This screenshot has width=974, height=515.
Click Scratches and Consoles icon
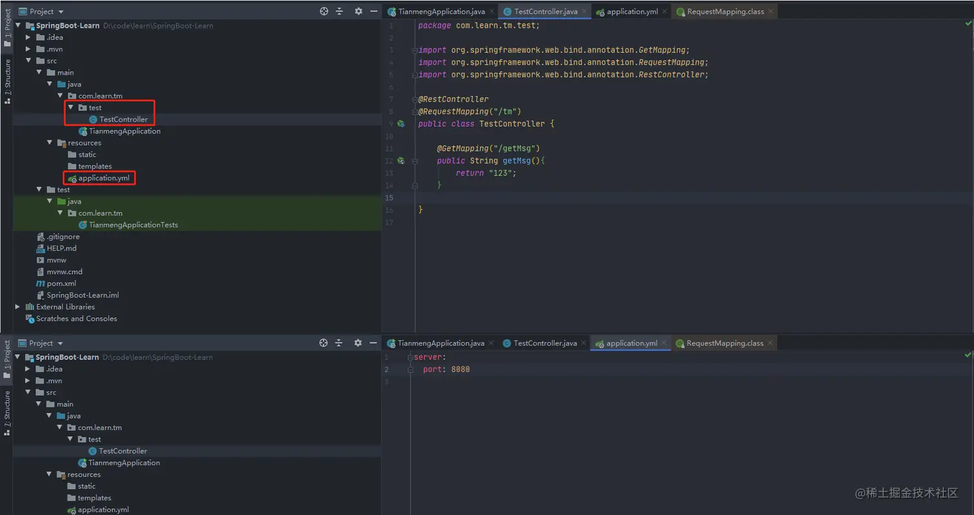30,319
